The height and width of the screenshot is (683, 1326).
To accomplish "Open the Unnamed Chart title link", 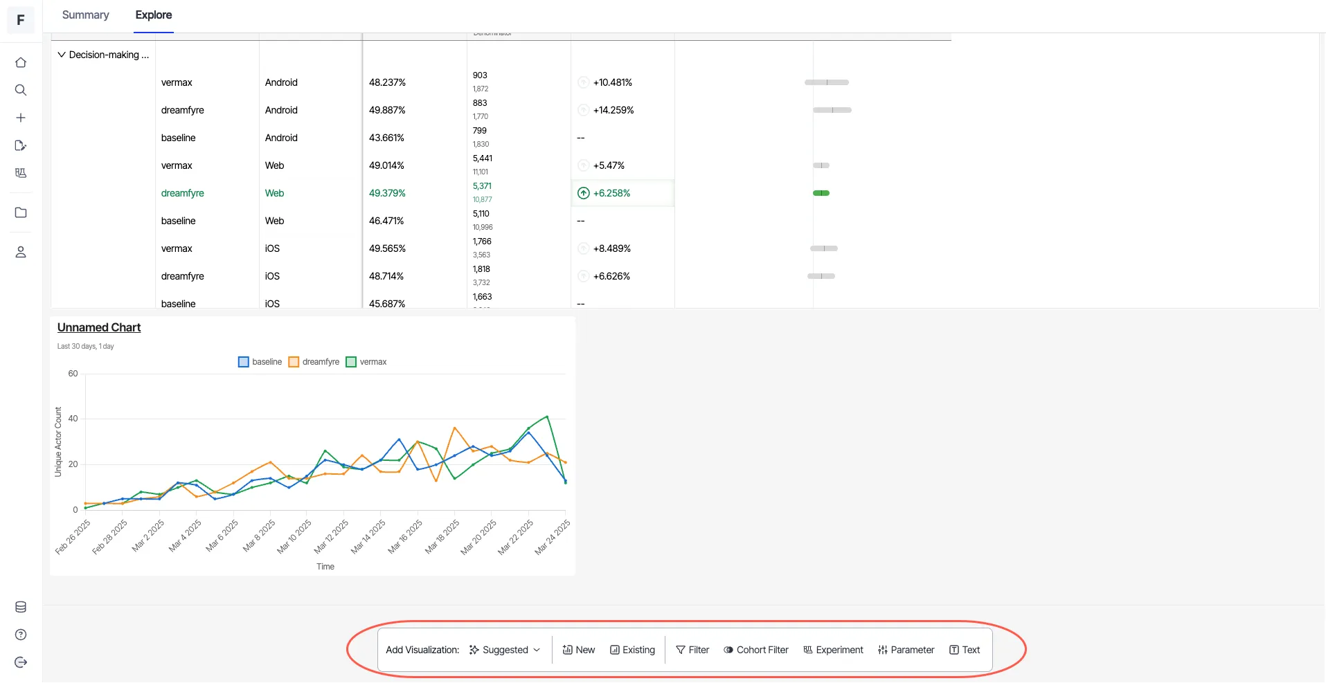I will [99, 327].
